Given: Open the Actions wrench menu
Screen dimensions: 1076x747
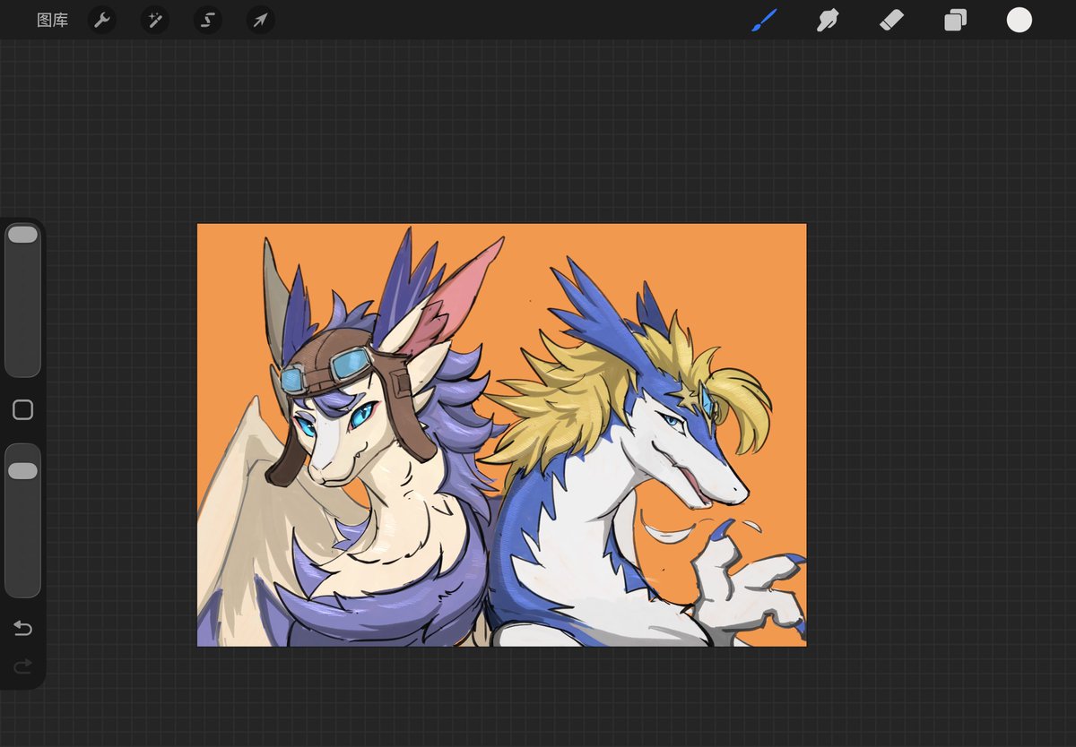Looking at the screenshot, I should point(102,20).
